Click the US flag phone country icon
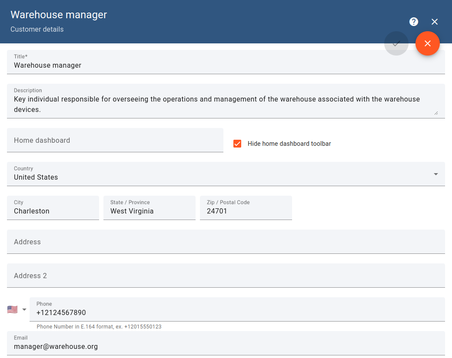The height and width of the screenshot is (358, 452). (12, 309)
